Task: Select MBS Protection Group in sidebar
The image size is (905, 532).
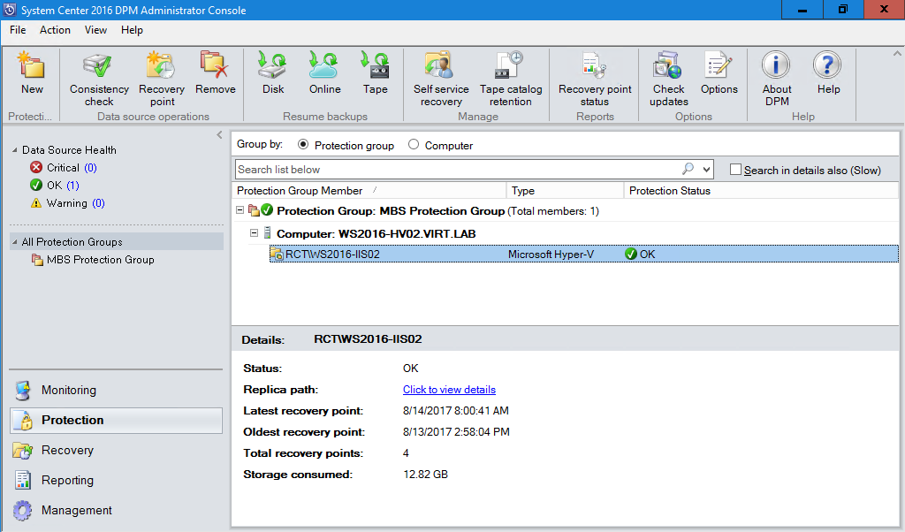Action: coord(101,260)
